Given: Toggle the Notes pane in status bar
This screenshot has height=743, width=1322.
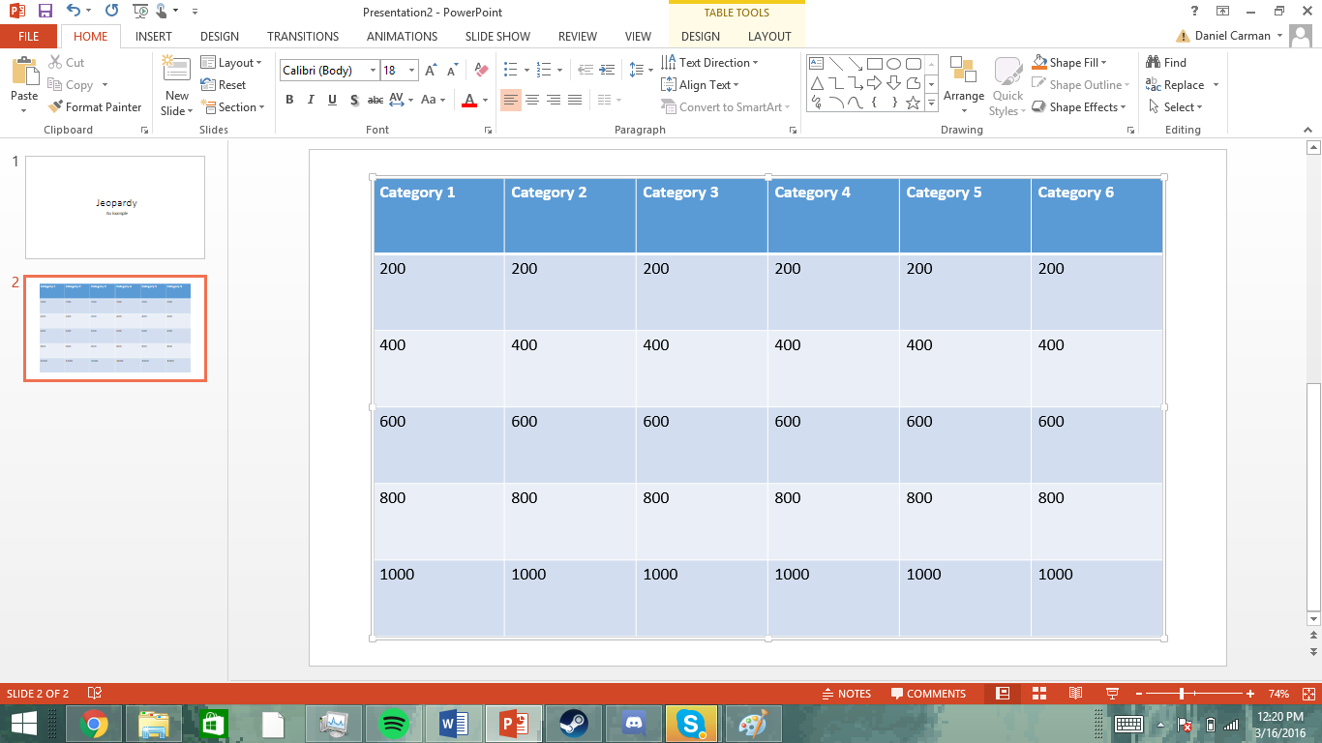Looking at the screenshot, I should point(847,694).
